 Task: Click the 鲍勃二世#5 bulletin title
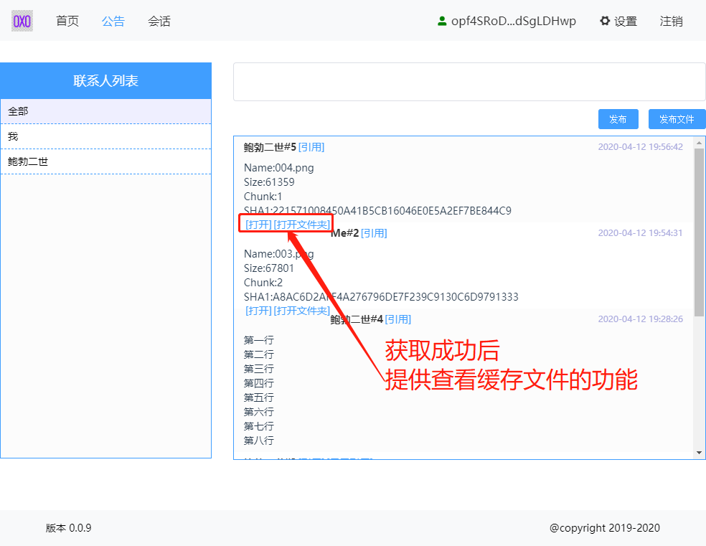270,147
